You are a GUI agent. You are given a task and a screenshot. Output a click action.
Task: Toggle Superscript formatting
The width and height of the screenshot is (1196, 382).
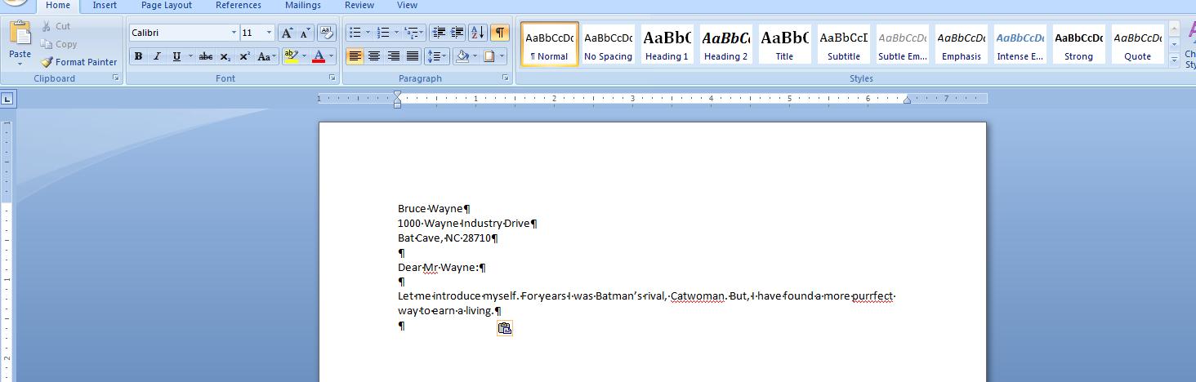click(x=244, y=56)
